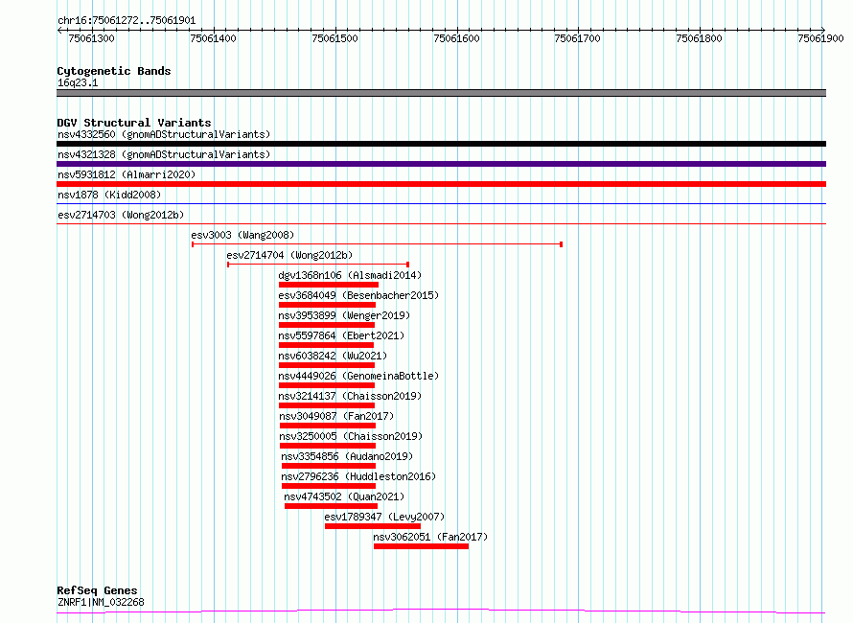Click the left arrow at ruler start
Viewport: 853px width, 623px height.
click(59, 30)
